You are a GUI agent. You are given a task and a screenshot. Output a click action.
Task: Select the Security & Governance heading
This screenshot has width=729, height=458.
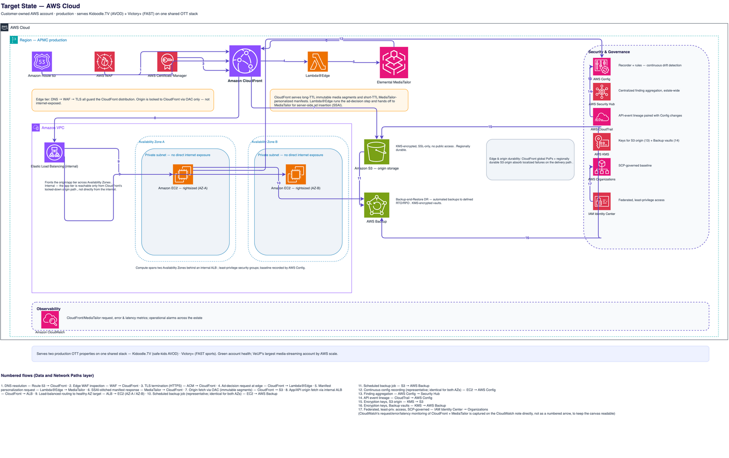tap(609, 52)
